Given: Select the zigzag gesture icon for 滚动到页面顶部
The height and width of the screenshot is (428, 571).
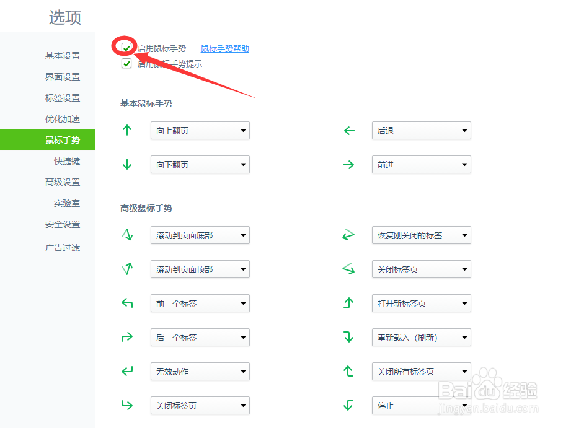Looking at the screenshot, I should 127,269.
